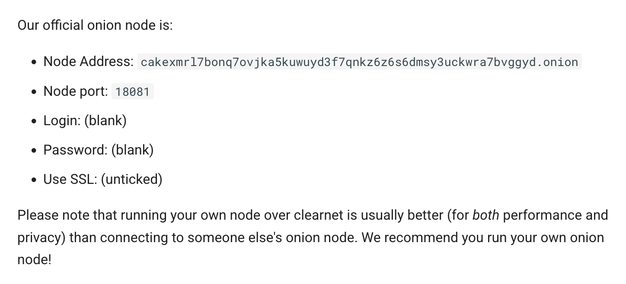626x284 pixels.
Task: Click the word "privacy)" in the paragraph
Action: 42,237
